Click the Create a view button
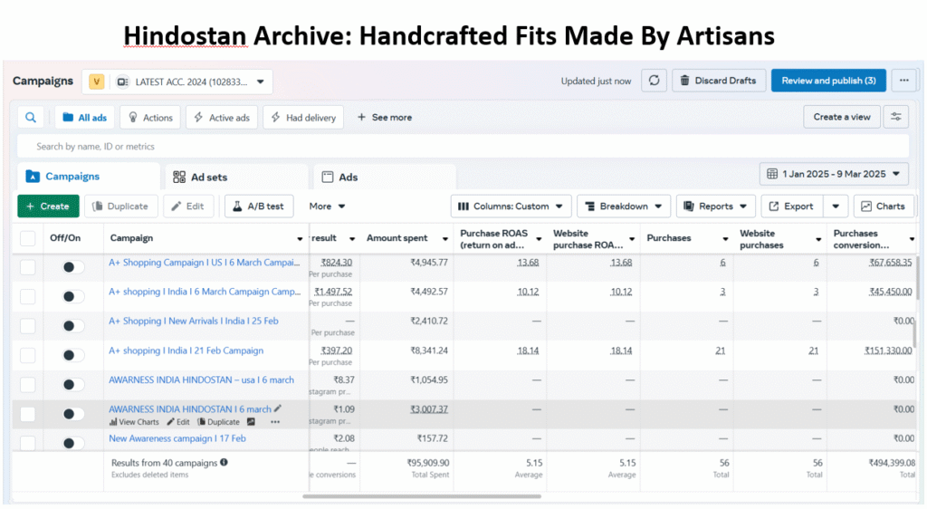The height and width of the screenshot is (509, 927). click(841, 117)
